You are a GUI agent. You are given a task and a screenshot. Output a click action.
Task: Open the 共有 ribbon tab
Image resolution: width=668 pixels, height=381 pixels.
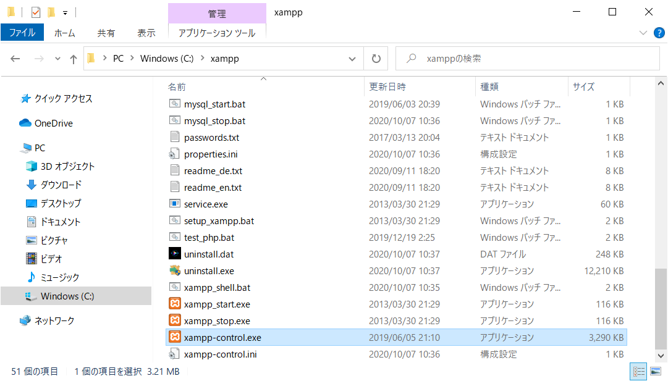coord(106,33)
